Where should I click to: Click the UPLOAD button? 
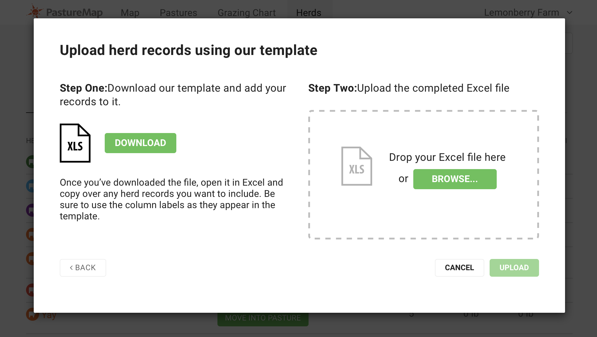514,268
